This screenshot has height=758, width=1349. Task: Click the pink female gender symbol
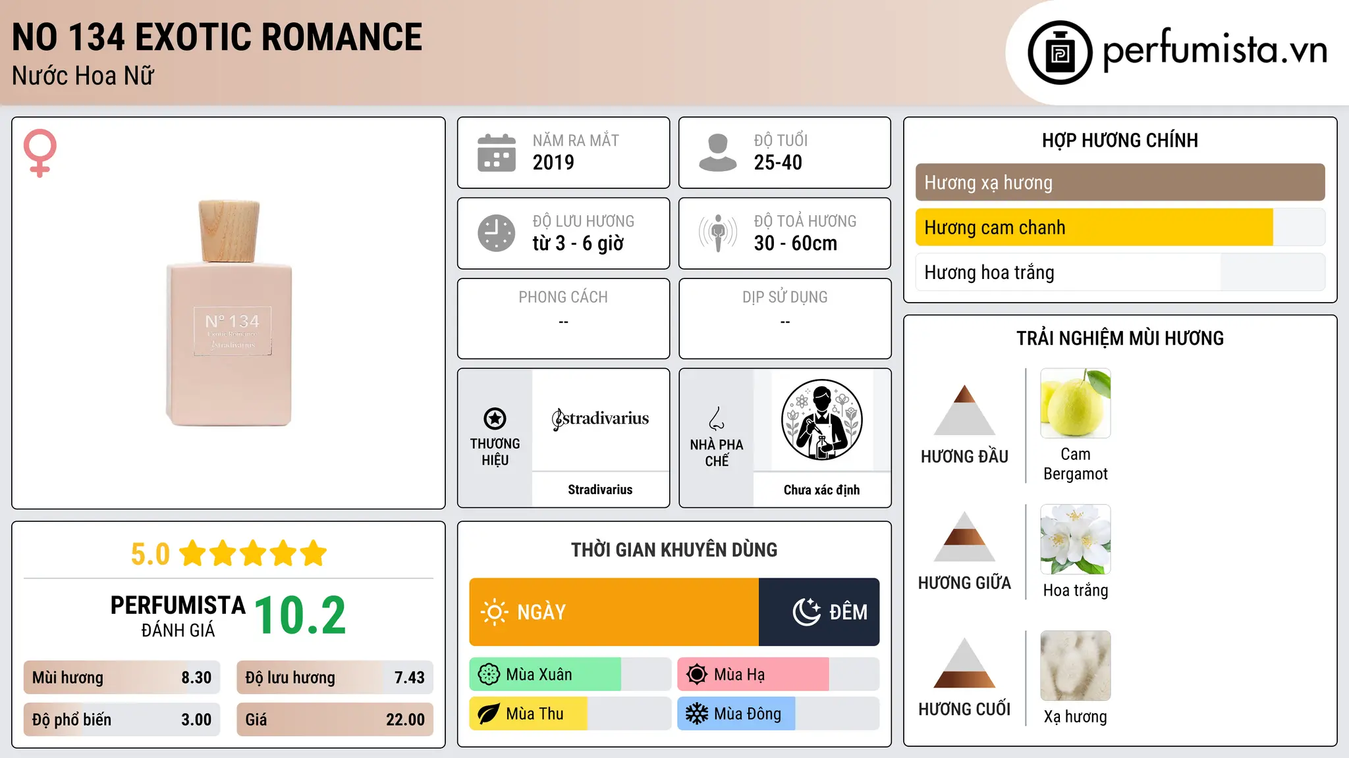[40, 153]
